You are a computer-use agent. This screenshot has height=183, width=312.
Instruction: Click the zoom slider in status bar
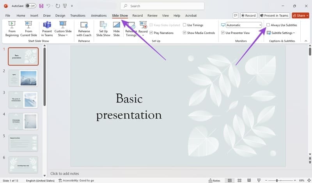[x=277, y=181]
